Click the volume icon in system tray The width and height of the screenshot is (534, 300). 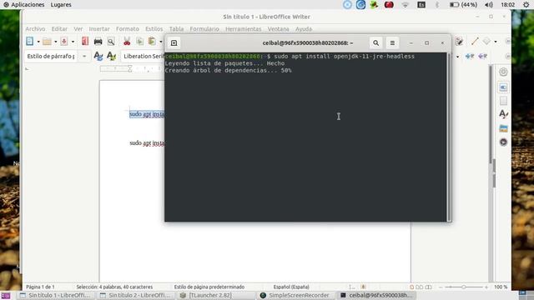[x=489, y=5]
